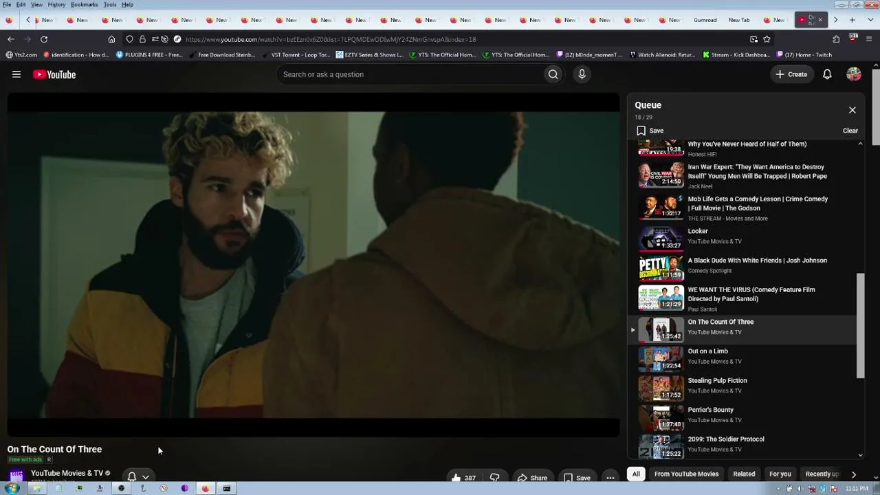The height and width of the screenshot is (495, 880).
Task: Open the PLUGINS 4 FREE bookmark
Action: pos(149,55)
